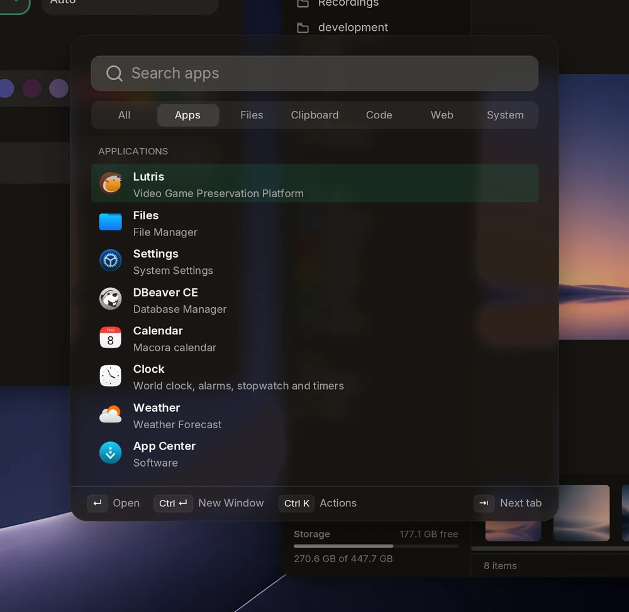Open the Web tab
This screenshot has height=612, width=629.
tap(442, 115)
